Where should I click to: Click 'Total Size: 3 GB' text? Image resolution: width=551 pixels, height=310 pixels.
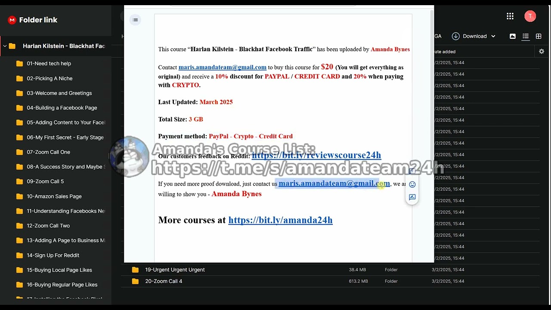point(180,119)
